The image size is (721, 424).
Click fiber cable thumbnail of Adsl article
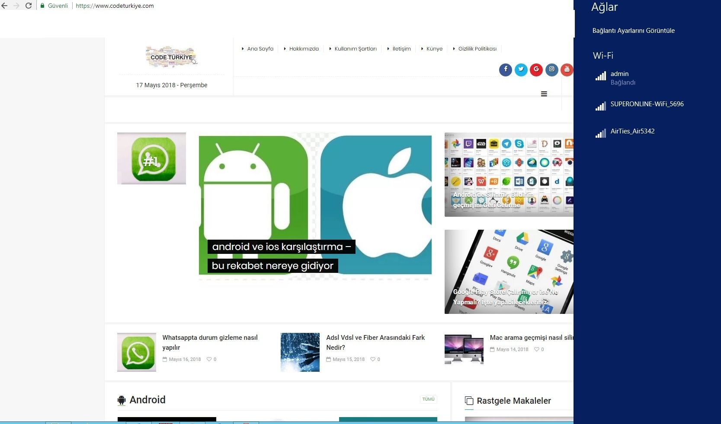click(300, 352)
